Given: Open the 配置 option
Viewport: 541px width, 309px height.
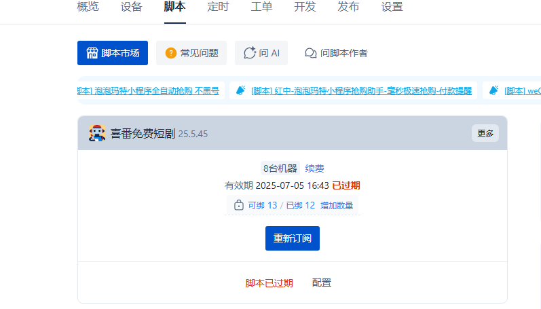Looking at the screenshot, I should [x=322, y=283].
